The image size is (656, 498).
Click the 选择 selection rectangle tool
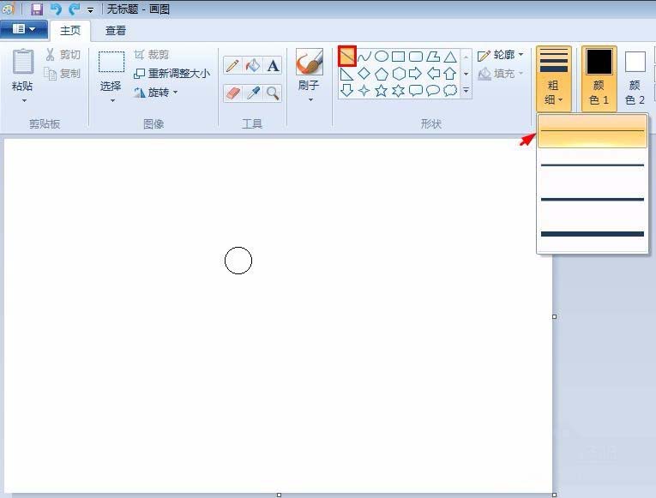pyautogui.click(x=111, y=62)
